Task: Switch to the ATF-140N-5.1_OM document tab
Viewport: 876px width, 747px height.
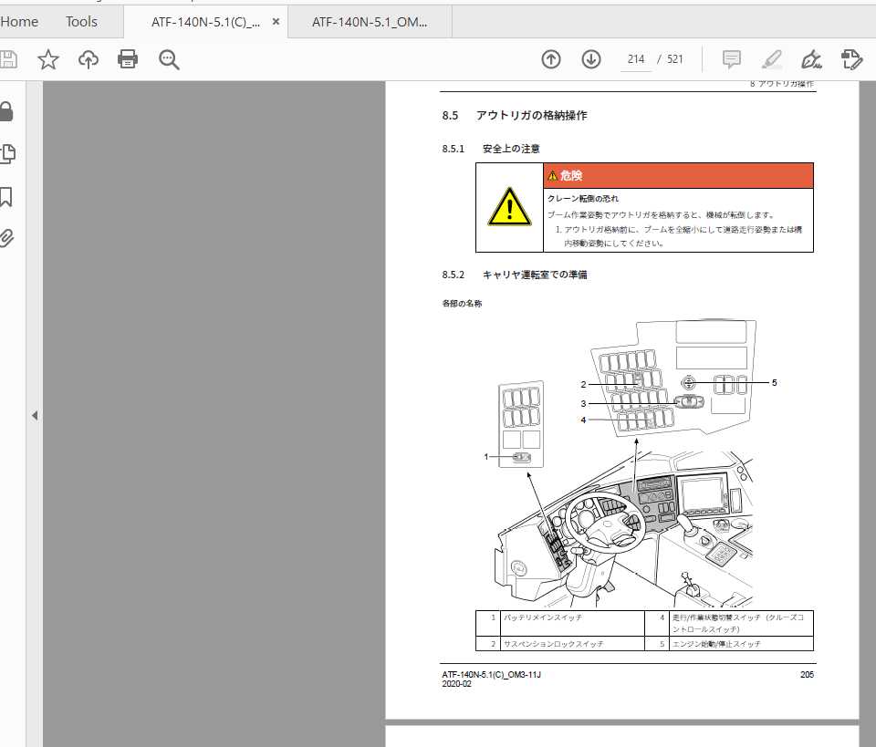Action: click(x=370, y=22)
